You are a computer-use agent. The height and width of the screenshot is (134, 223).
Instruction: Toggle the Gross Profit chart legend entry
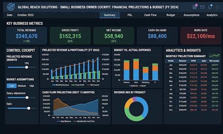tap(78, 85)
